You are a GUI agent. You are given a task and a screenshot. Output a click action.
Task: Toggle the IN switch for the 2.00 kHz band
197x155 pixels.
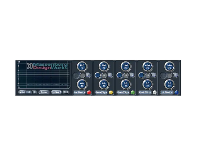(132, 75)
